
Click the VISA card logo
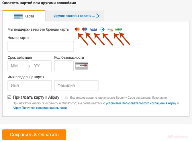(93, 29)
